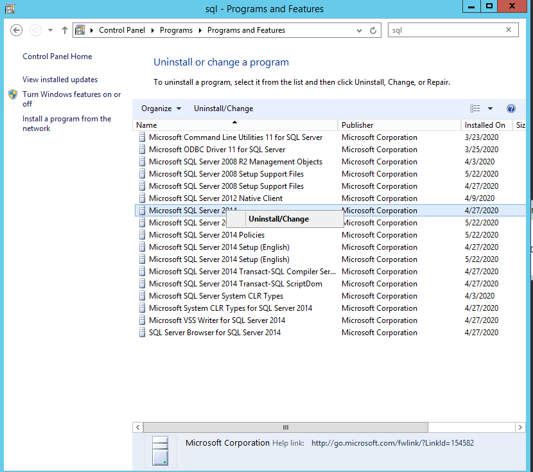Click Microsoft Corporation publisher in the 2014 Policies row
This screenshot has height=472, width=533.
[380, 235]
